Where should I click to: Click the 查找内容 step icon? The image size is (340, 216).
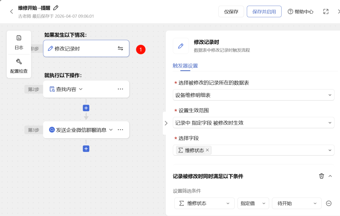[x=52, y=89]
